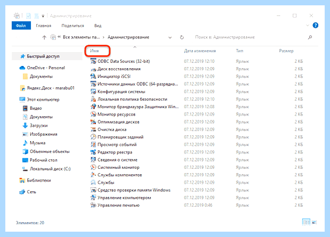Open the address bar history dropdown
Screen dimensions: 330x237
click(170, 37)
